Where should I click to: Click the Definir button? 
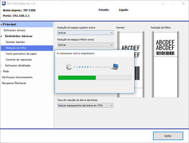[x=168, y=136]
